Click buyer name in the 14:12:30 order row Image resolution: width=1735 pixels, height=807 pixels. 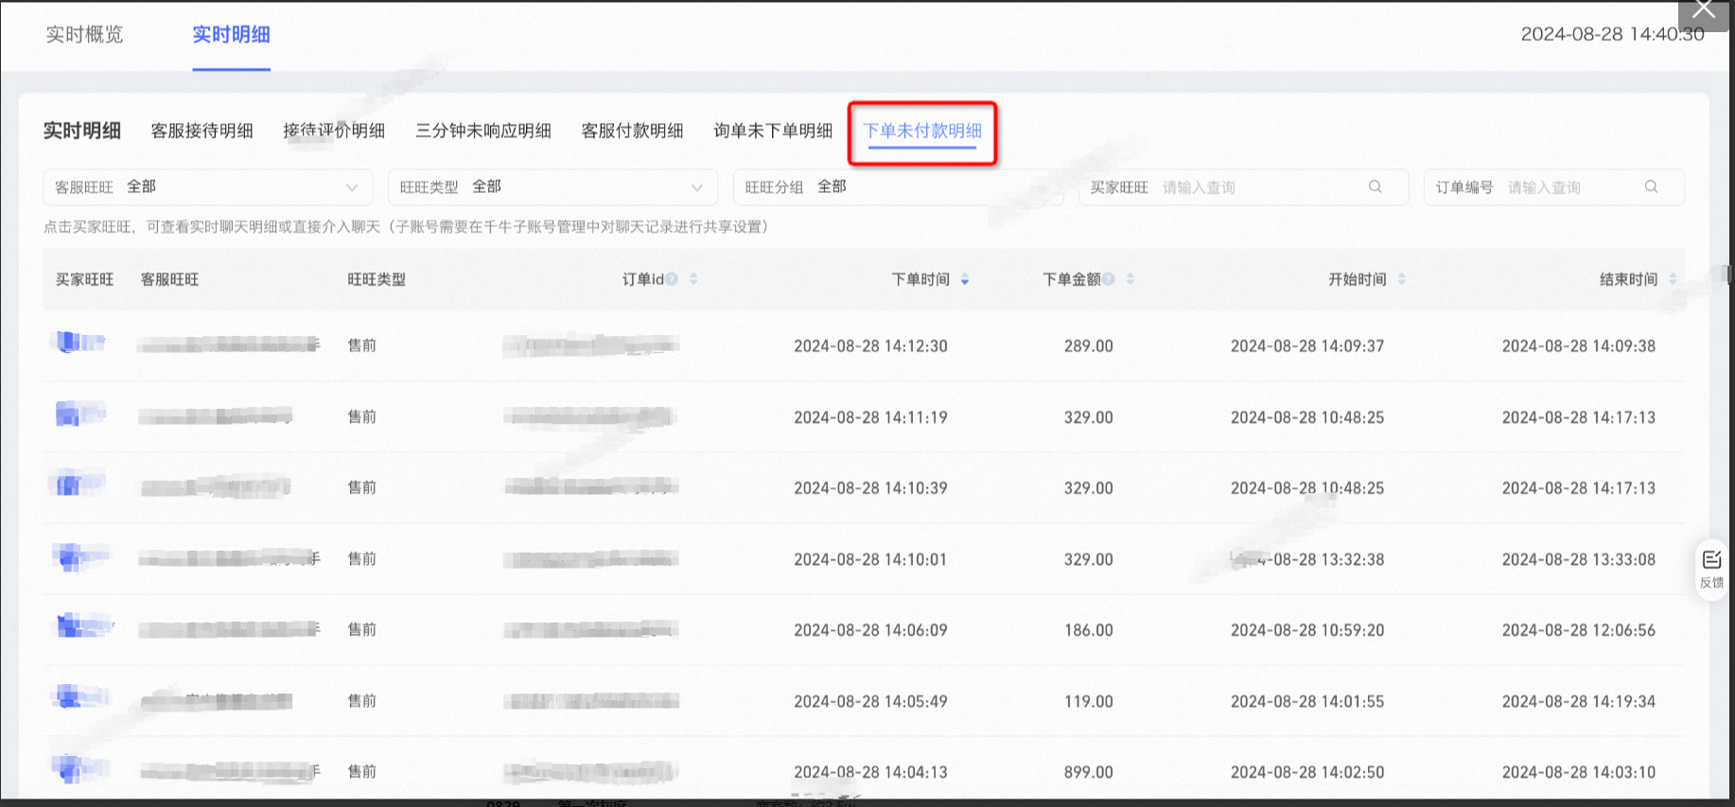78,342
